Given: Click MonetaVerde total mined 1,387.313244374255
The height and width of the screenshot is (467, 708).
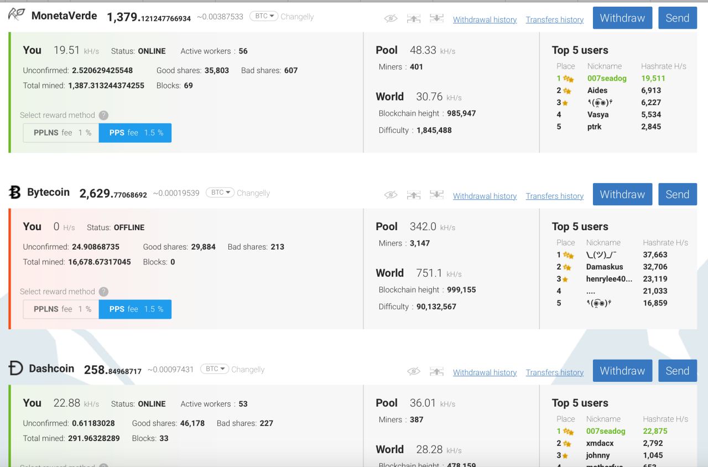Looking at the screenshot, I should (106, 86).
